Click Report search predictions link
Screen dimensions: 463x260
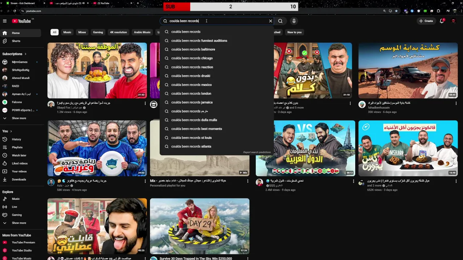pos(257,152)
